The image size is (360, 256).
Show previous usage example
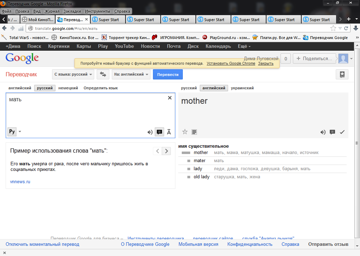click(157, 151)
